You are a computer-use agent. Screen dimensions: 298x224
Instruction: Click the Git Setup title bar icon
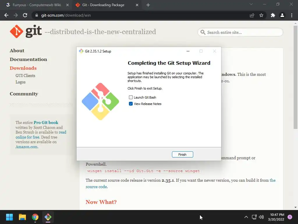(81, 51)
